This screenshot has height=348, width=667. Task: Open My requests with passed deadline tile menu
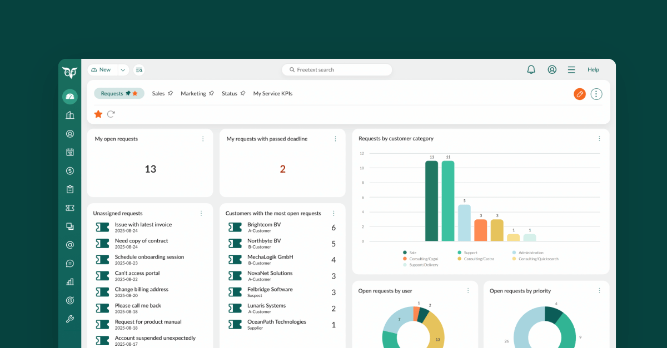(x=335, y=139)
